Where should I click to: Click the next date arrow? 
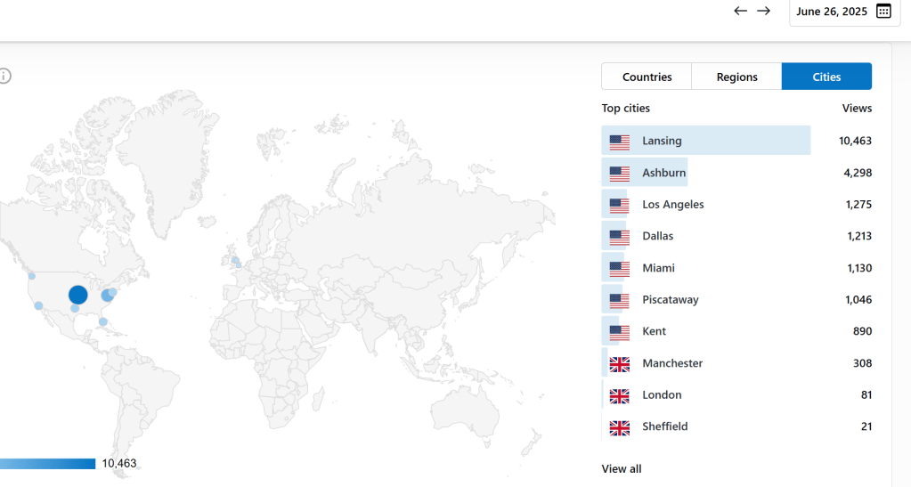point(763,11)
